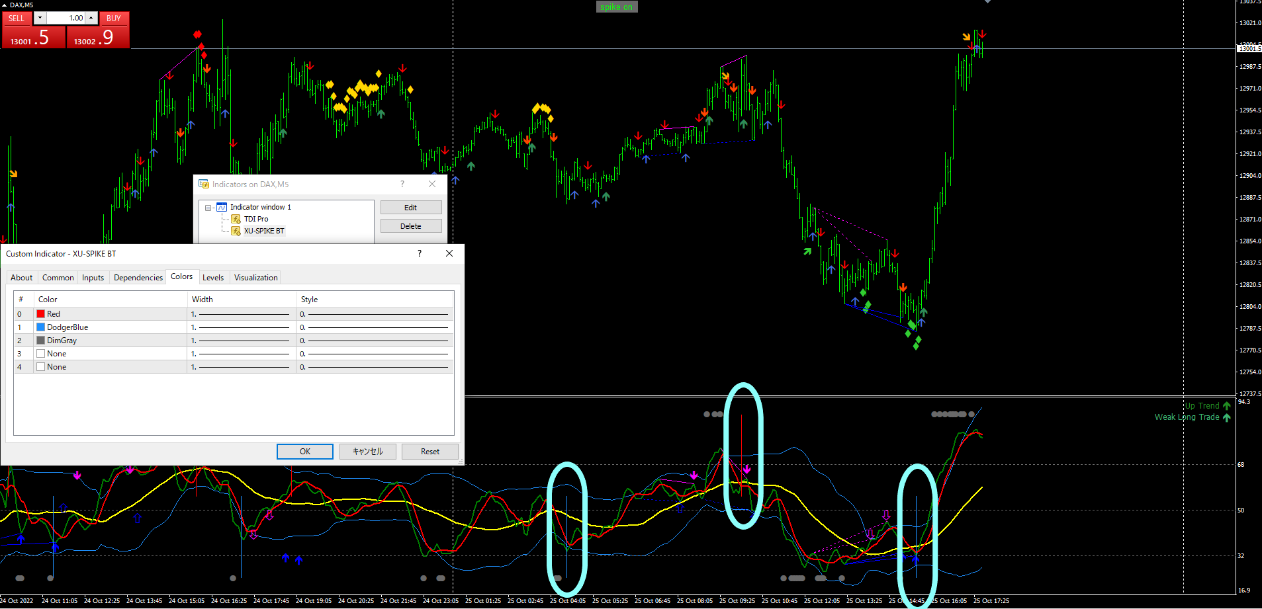
Task: Click help icon in Indicators on DAX,M5 dialog
Action: coord(402,184)
